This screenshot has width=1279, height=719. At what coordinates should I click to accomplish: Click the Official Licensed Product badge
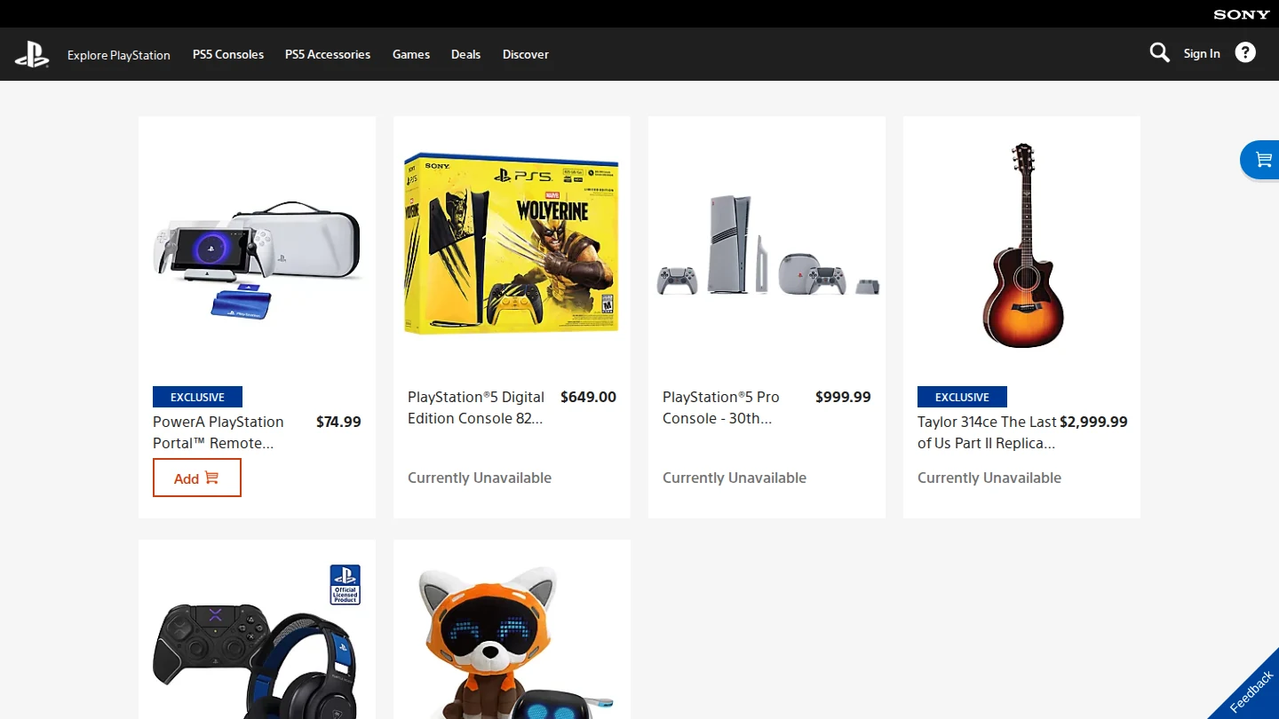pyautogui.click(x=346, y=584)
